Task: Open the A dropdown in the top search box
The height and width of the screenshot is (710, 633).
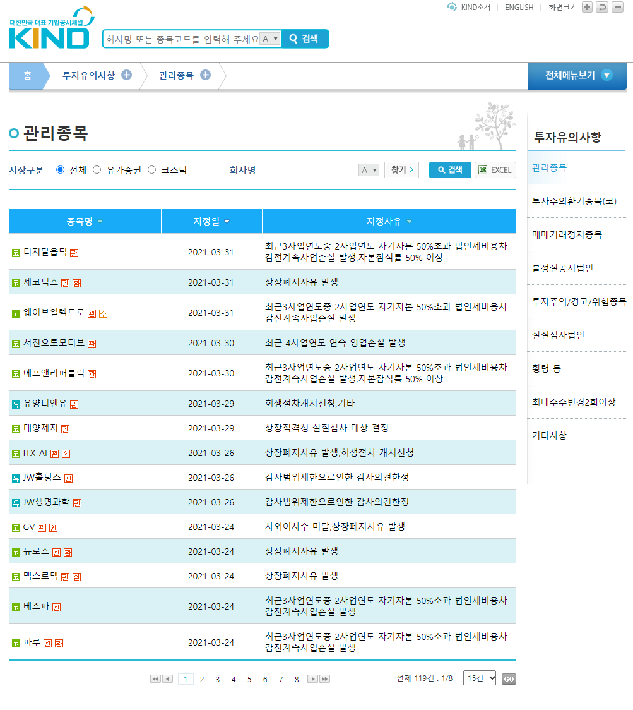Action: coord(271,39)
